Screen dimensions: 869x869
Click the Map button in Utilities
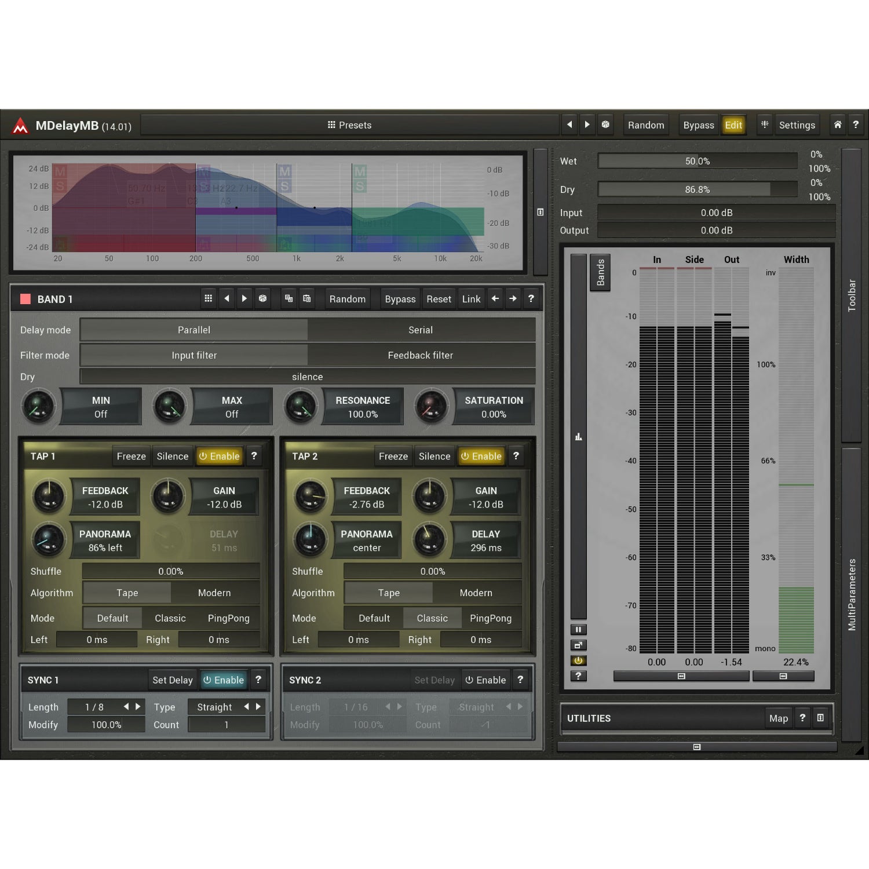pyautogui.click(x=779, y=718)
